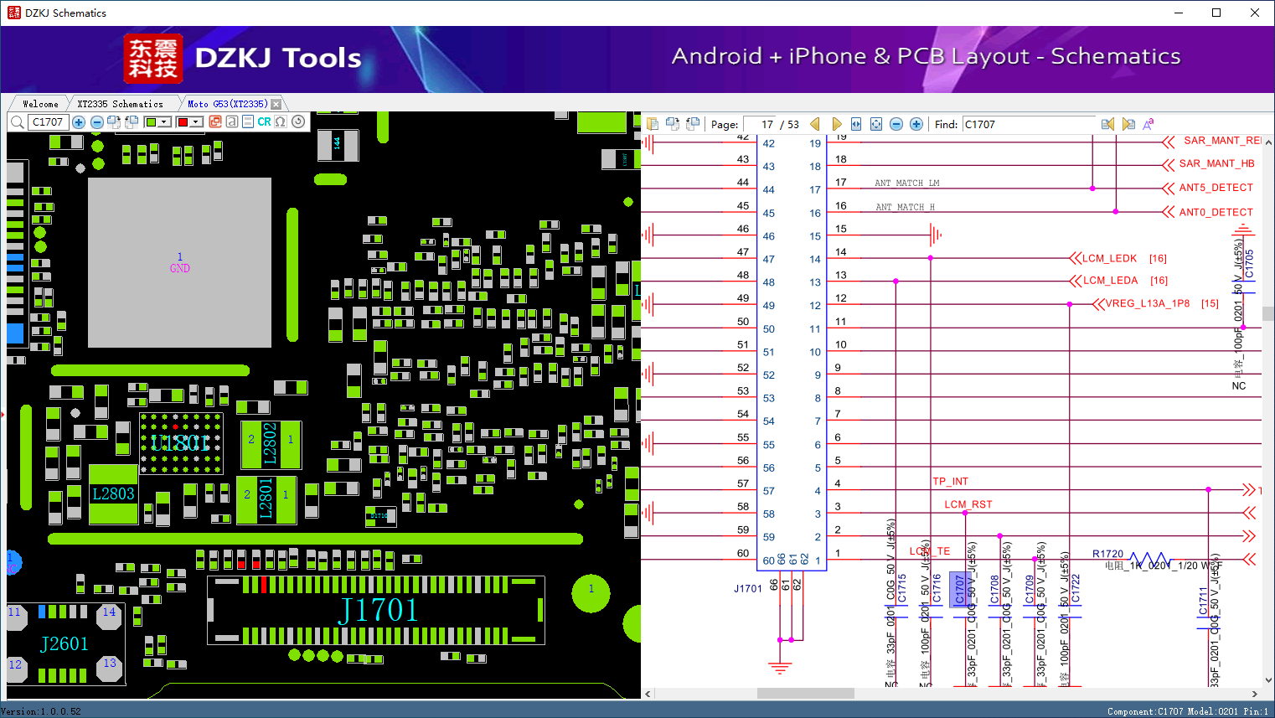
Task: Click the J1701 label in schematic
Action: point(748,588)
